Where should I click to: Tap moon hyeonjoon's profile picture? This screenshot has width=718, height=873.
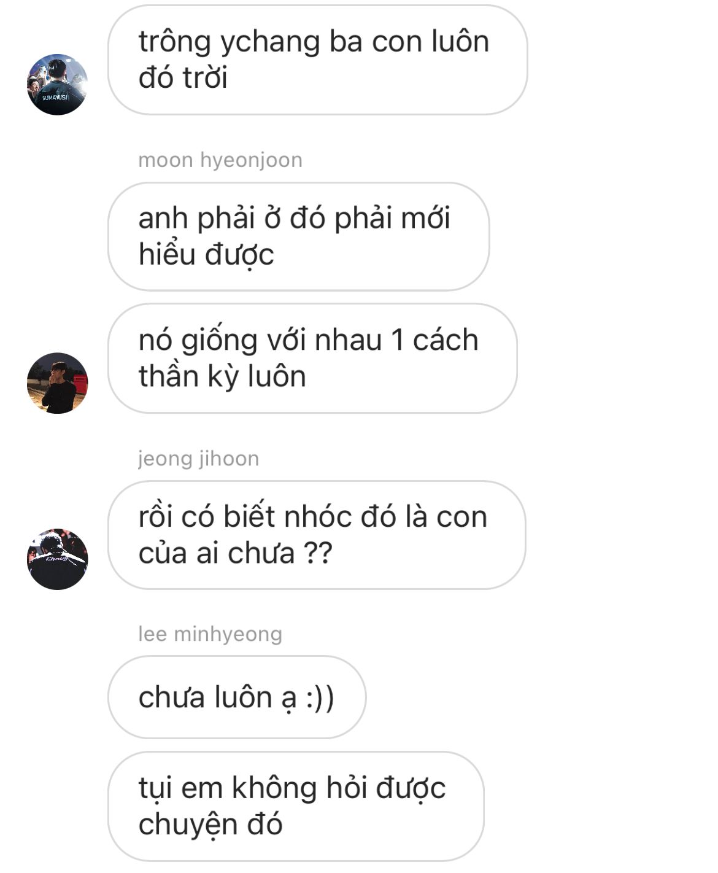[58, 383]
